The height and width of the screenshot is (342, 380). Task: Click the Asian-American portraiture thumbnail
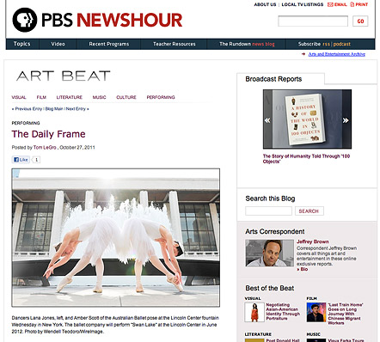click(254, 312)
